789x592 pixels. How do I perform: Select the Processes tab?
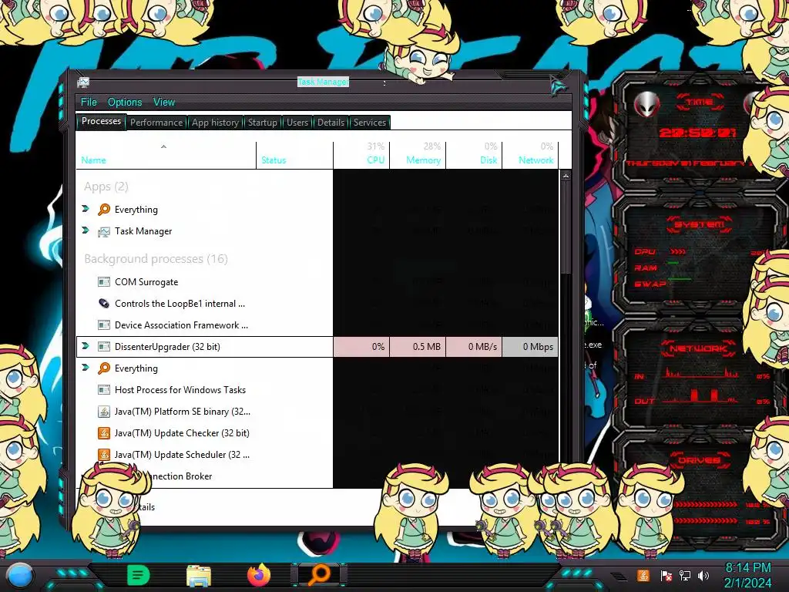tap(101, 121)
